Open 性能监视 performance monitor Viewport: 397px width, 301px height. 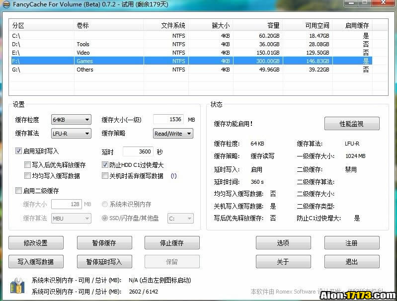[352, 124]
